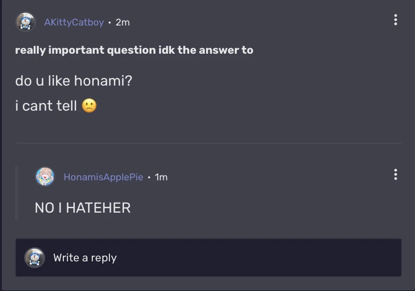
Task: Click the frowning face emoji
Action: [89, 105]
